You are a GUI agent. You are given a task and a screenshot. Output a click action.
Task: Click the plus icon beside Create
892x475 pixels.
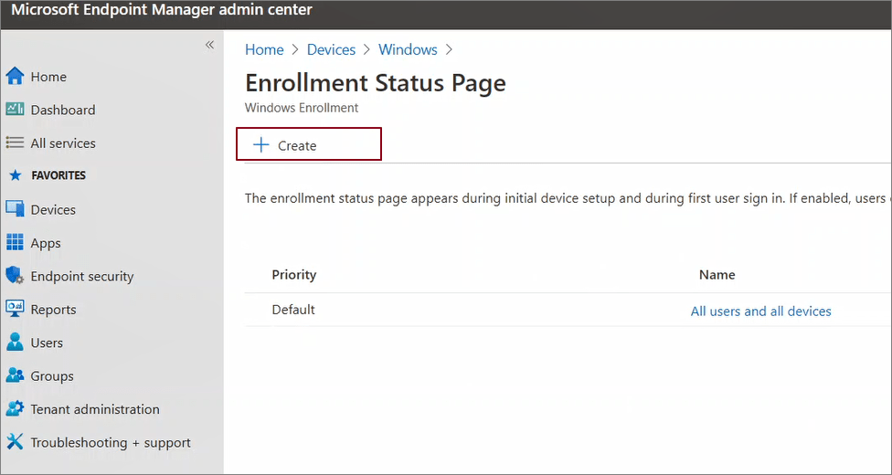(260, 145)
